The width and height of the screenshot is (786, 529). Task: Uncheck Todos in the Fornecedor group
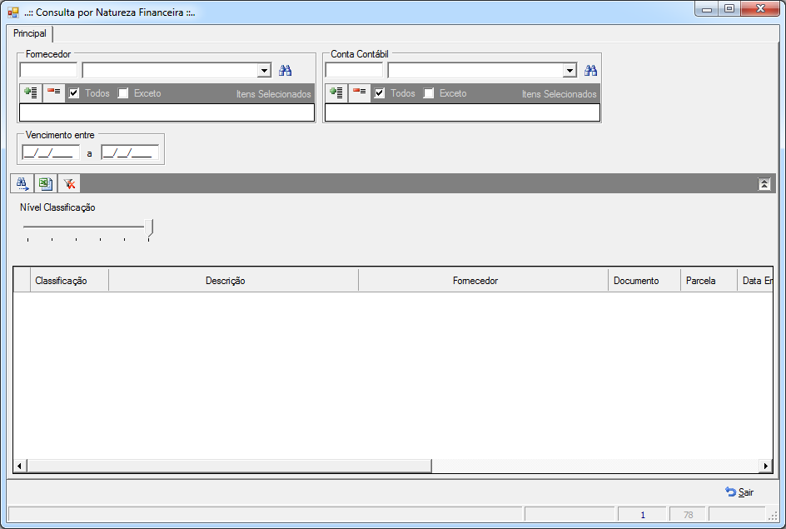coord(73,93)
